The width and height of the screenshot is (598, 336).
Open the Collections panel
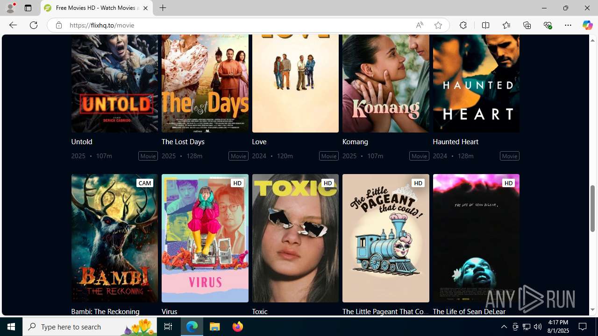click(527, 25)
